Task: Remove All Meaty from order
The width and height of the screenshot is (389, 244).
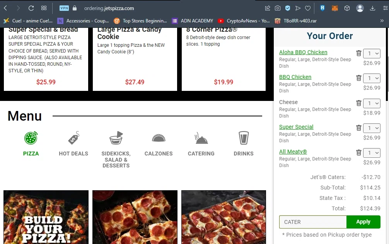Action: pyautogui.click(x=359, y=152)
